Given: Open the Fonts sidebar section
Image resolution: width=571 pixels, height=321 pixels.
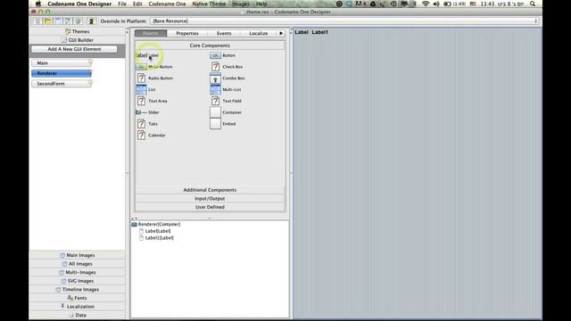Looking at the screenshot, I should [x=78, y=298].
